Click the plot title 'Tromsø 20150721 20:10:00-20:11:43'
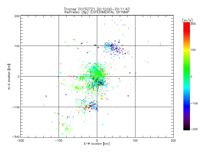Viewport: 204px width, 153px height. click(x=97, y=9)
